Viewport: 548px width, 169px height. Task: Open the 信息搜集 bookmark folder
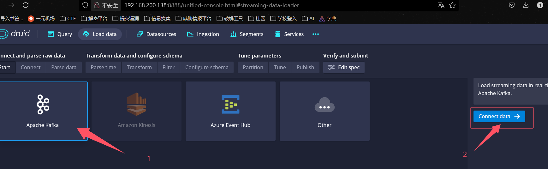[157, 19]
